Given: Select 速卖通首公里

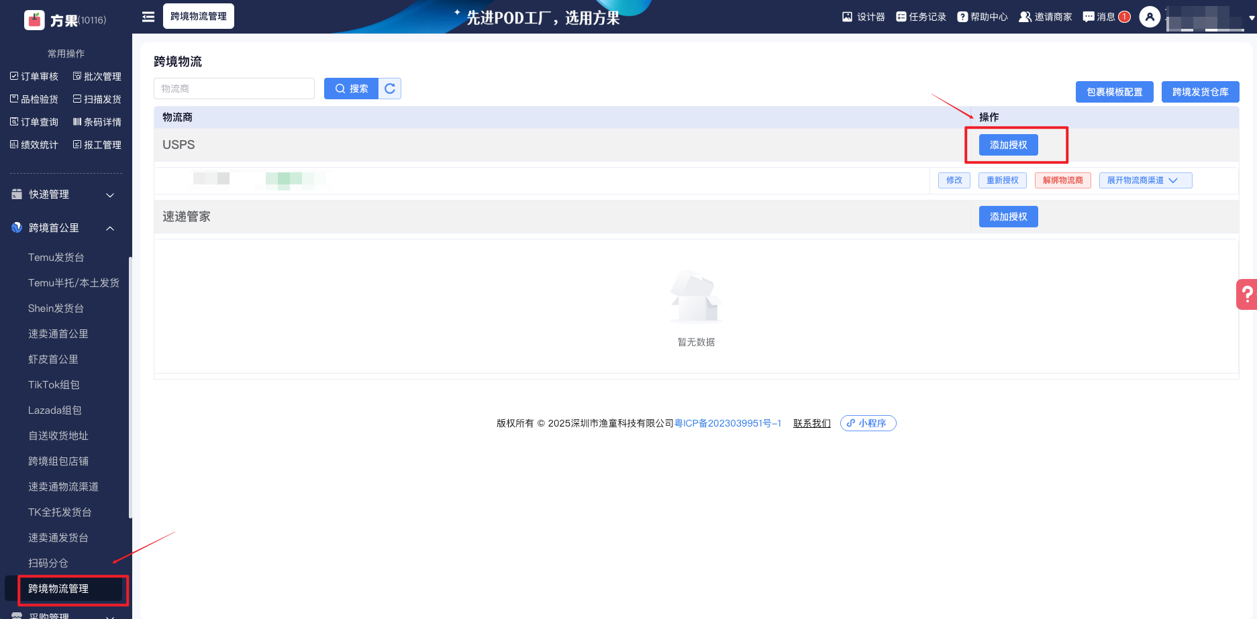Looking at the screenshot, I should 58,334.
